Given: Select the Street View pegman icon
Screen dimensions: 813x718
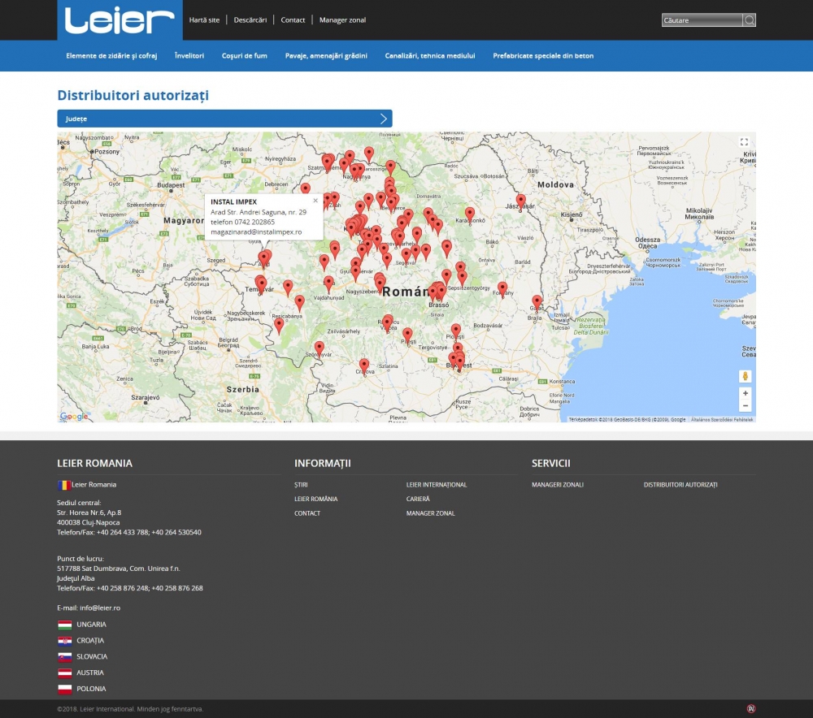Looking at the screenshot, I should tap(745, 376).
